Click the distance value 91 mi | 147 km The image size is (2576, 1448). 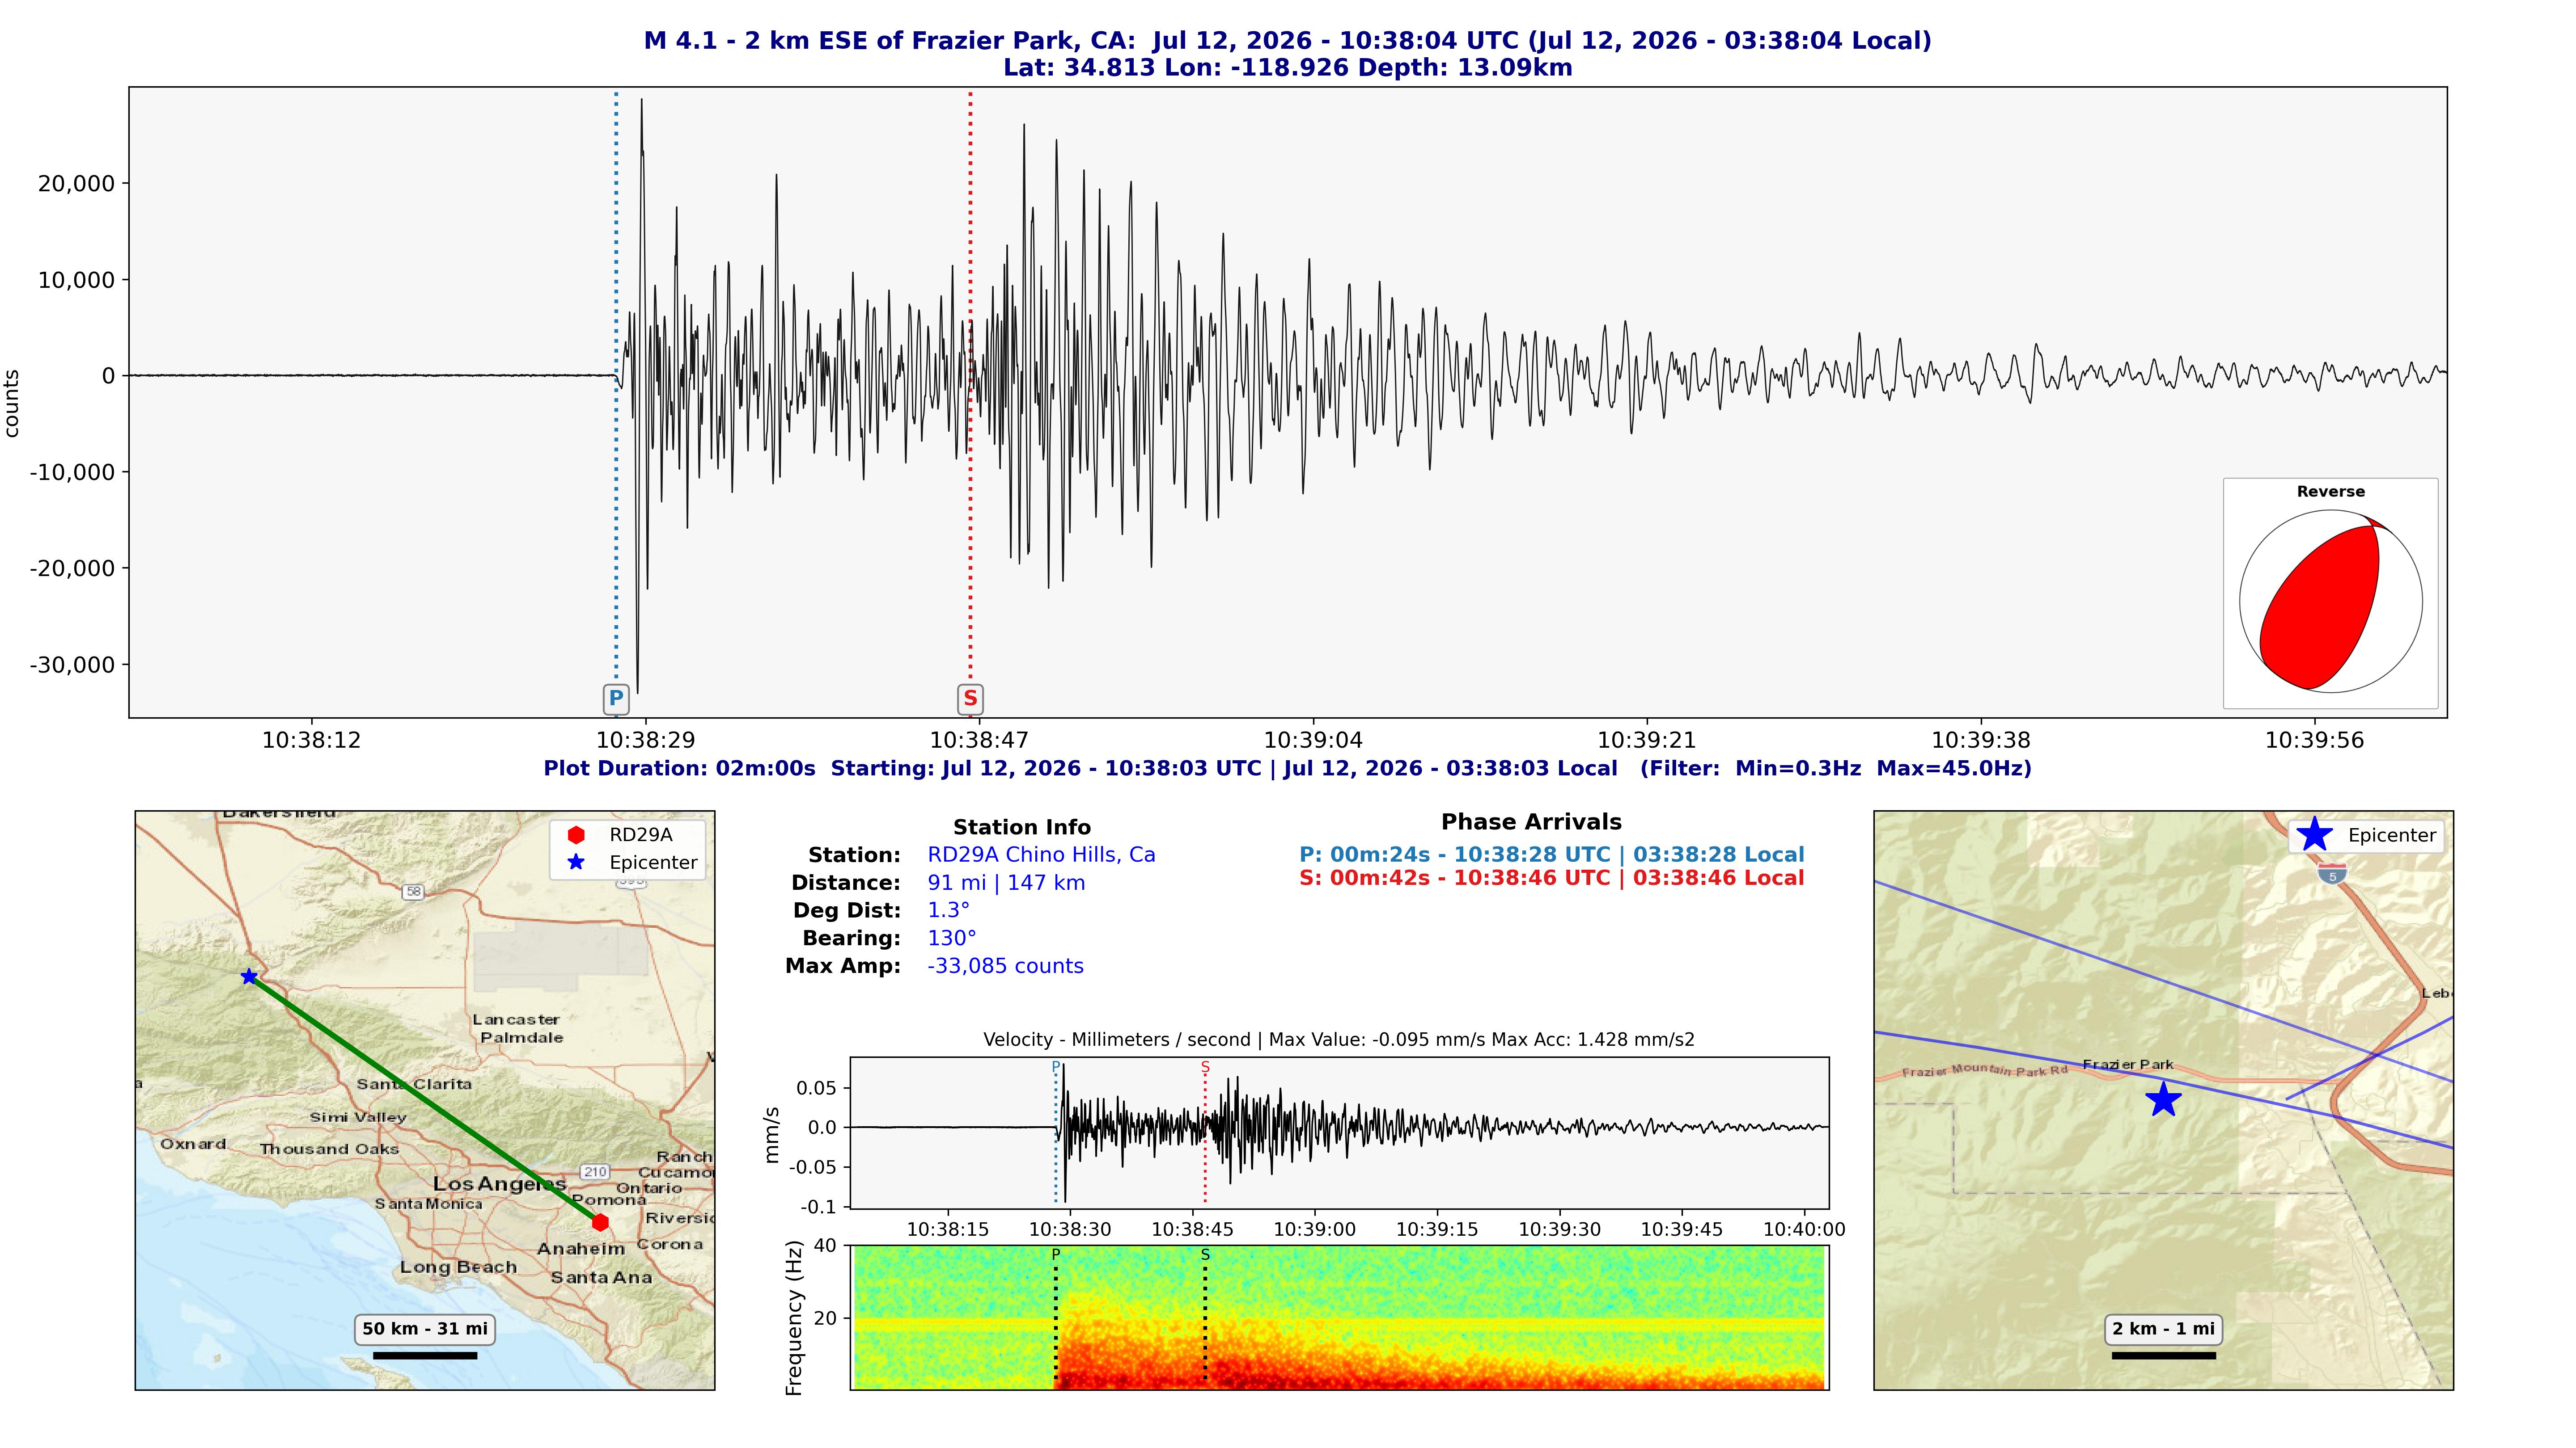1006,884
